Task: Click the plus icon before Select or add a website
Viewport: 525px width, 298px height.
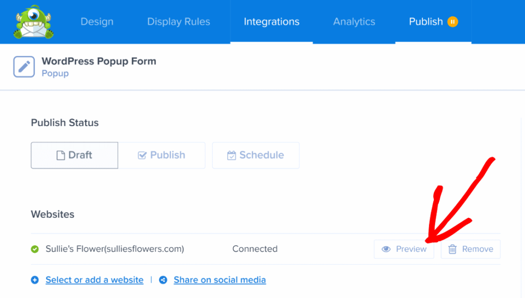Action: click(x=35, y=280)
